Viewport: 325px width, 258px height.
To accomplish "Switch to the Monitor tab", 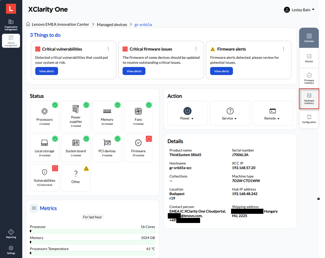I will 309,58.
